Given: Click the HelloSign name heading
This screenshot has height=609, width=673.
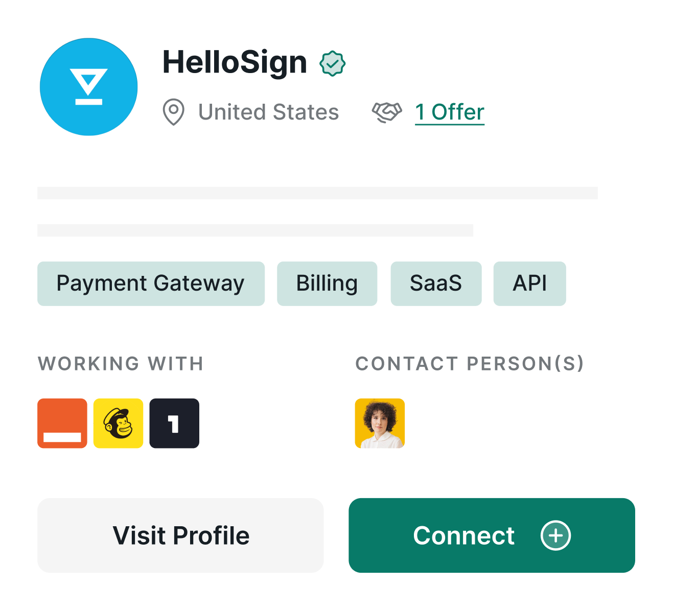Looking at the screenshot, I should pyautogui.click(x=234, y=62).
